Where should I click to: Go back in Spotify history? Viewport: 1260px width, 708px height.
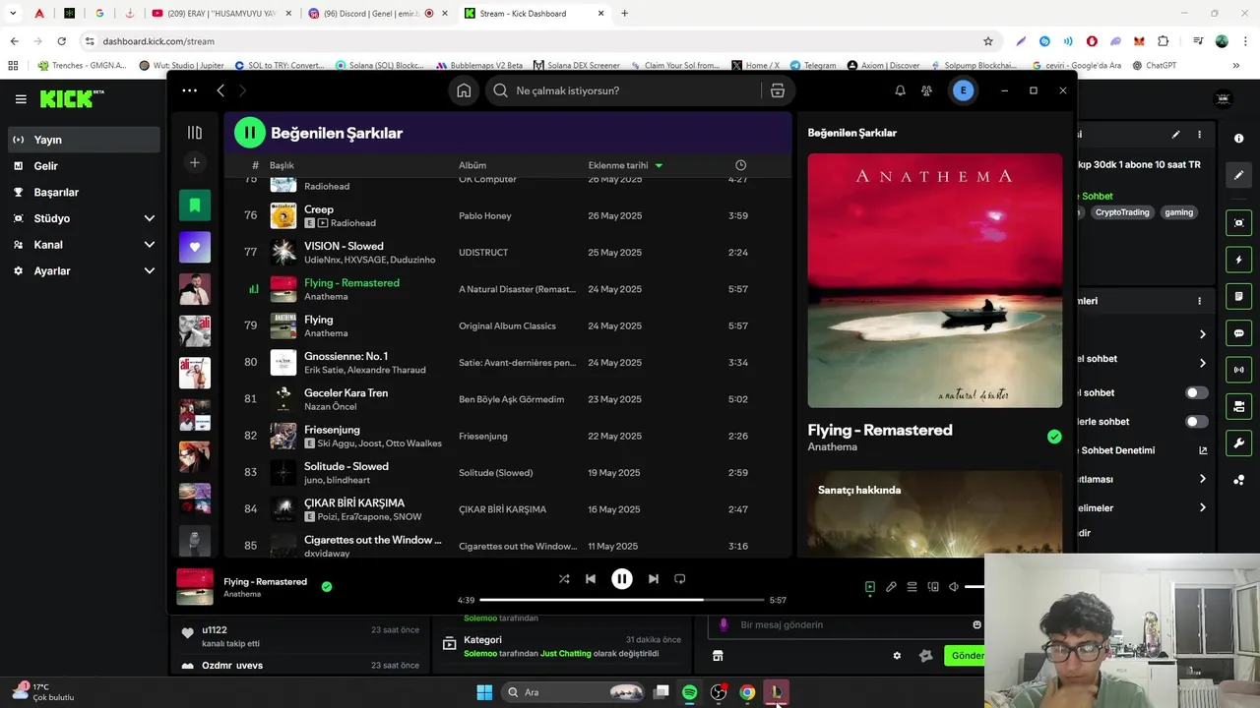tap(220, 90)
